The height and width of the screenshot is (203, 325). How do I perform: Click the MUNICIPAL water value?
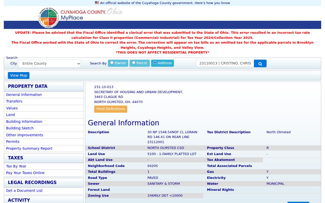275,184
